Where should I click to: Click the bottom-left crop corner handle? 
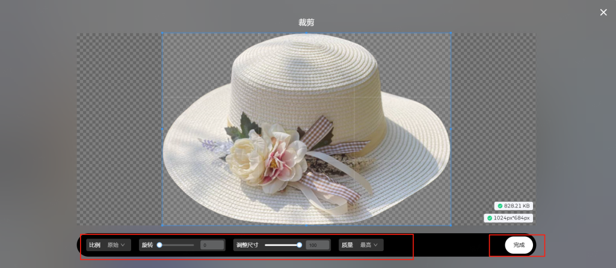[x=162, y=225]
